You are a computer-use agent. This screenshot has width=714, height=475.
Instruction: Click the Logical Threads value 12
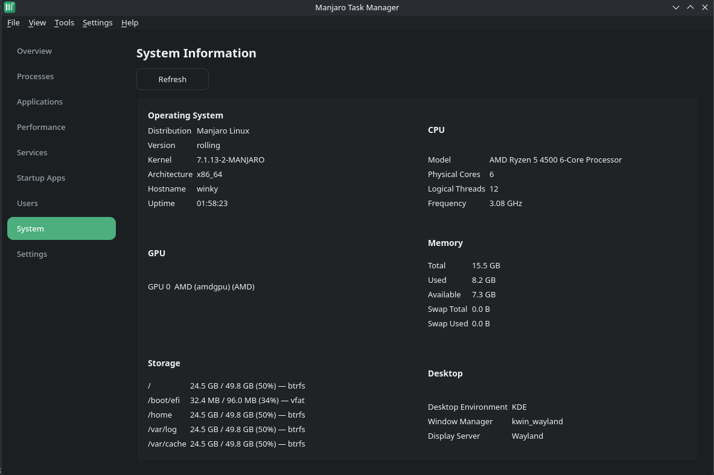[494, 189]
